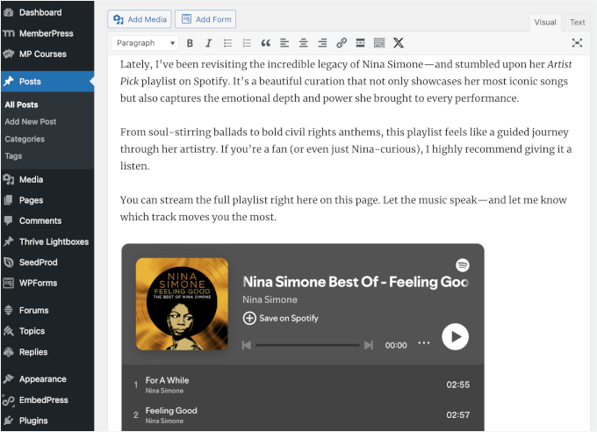
Task: Click the insert link icon
Action: [342, 43]
